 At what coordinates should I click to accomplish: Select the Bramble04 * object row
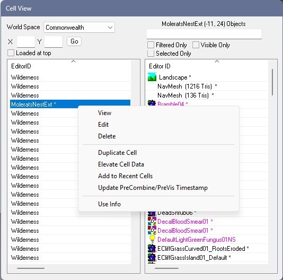click(207, 103)
